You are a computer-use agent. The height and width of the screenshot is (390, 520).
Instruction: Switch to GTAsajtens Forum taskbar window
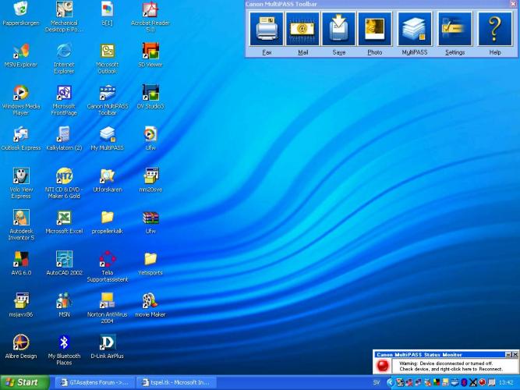click(95, 382)
